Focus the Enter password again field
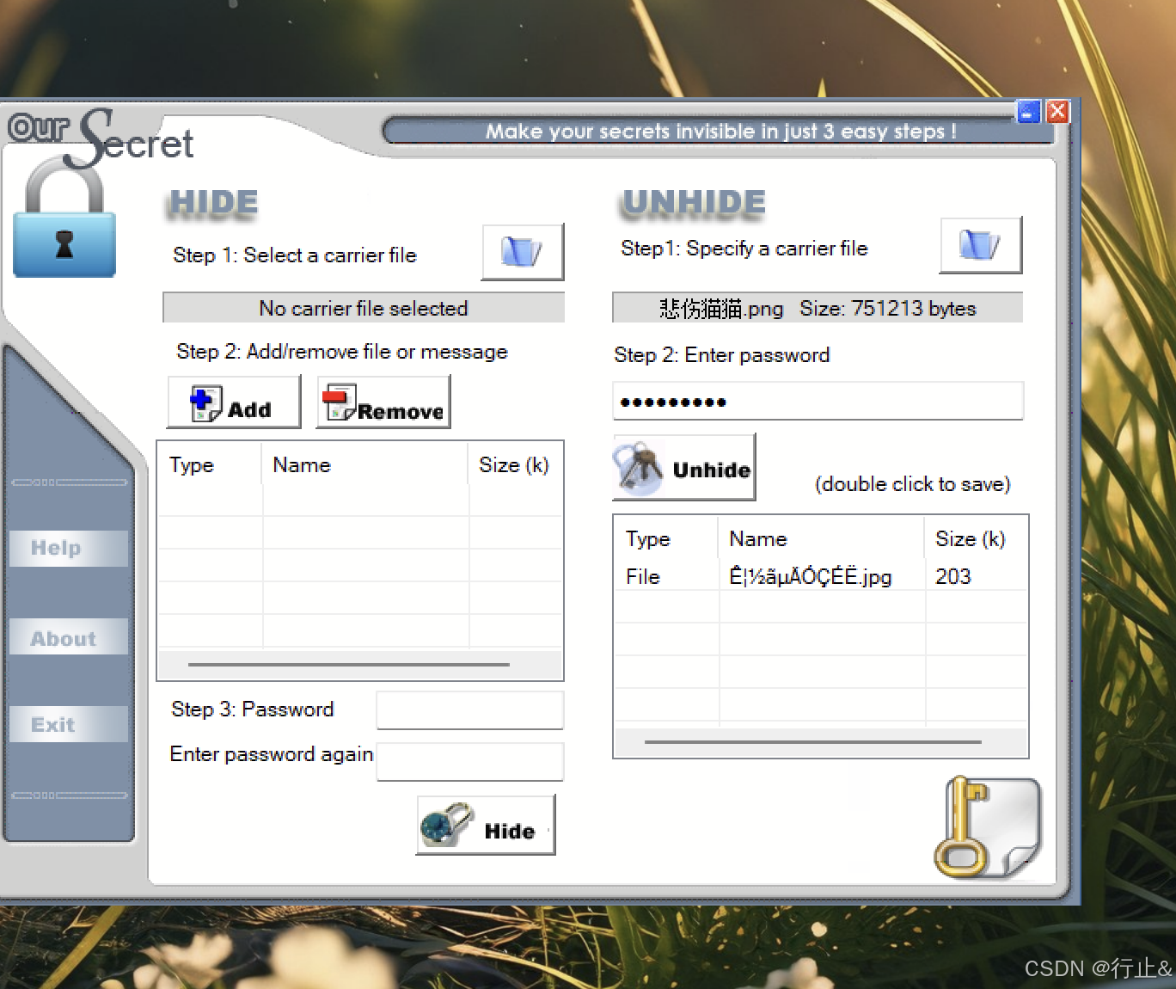 [470, 762]
